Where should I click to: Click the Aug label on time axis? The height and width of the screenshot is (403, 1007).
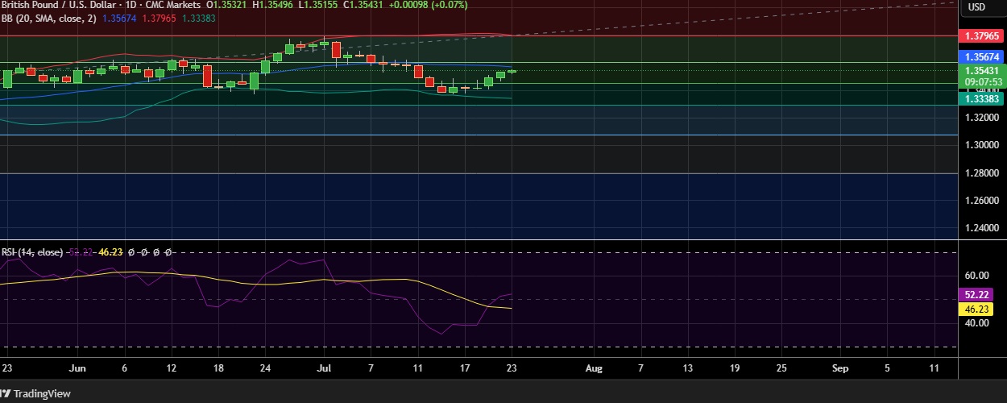click(594, 368)
